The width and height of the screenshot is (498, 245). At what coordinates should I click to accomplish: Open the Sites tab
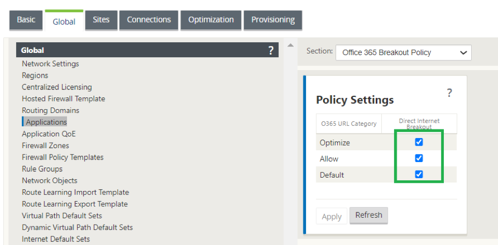(x=101, y=20)
